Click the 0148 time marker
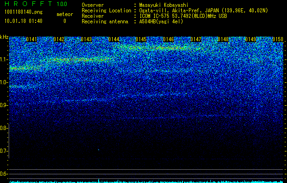 point(223,39)
